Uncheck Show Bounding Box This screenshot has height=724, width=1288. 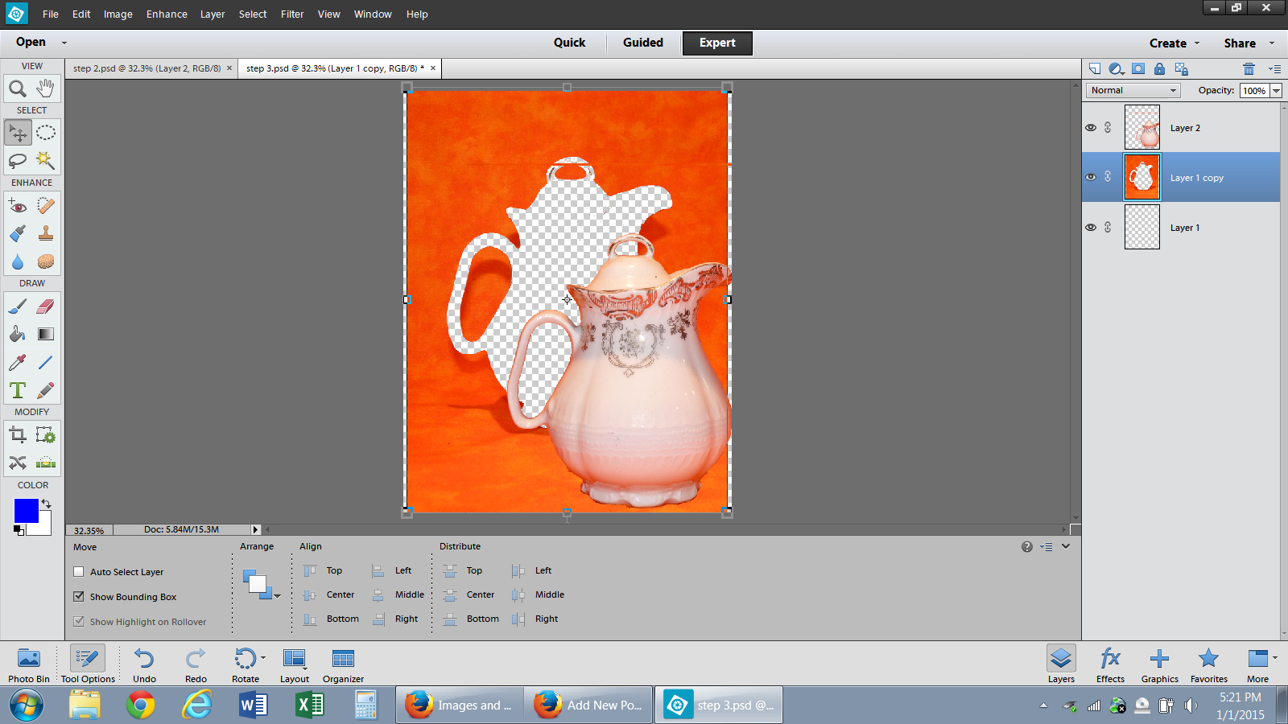79,597
